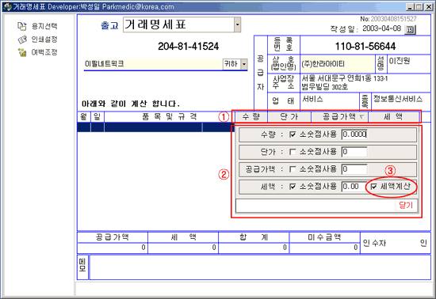Enable 단가 소숫점사용 checkbox
This screenshot has width=436, height=299.
293,152
